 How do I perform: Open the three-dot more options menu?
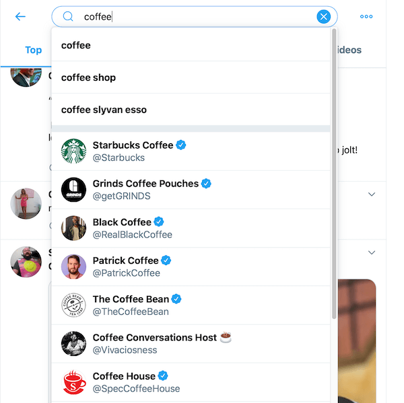[366, 16]
